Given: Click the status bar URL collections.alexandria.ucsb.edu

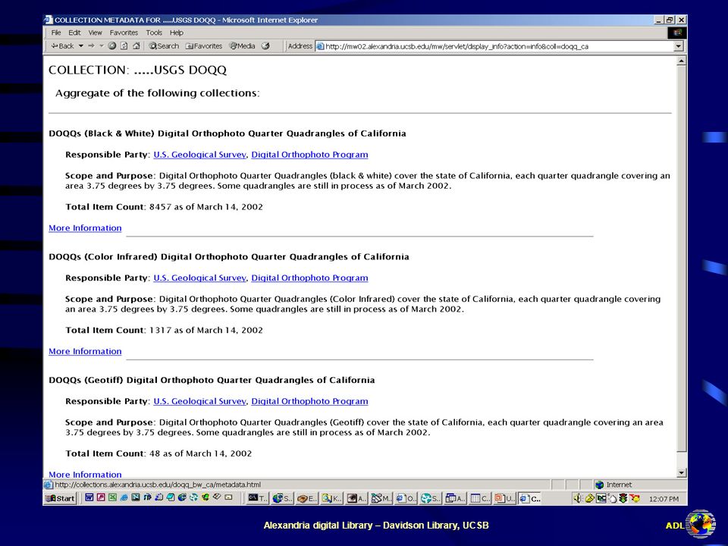Looking at the screenshot, I should click(x=158, y=485).
